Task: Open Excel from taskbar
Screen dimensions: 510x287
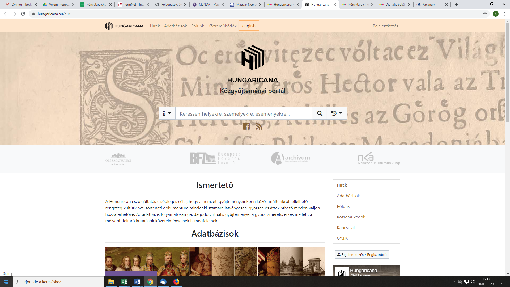Action: point(124,282)
